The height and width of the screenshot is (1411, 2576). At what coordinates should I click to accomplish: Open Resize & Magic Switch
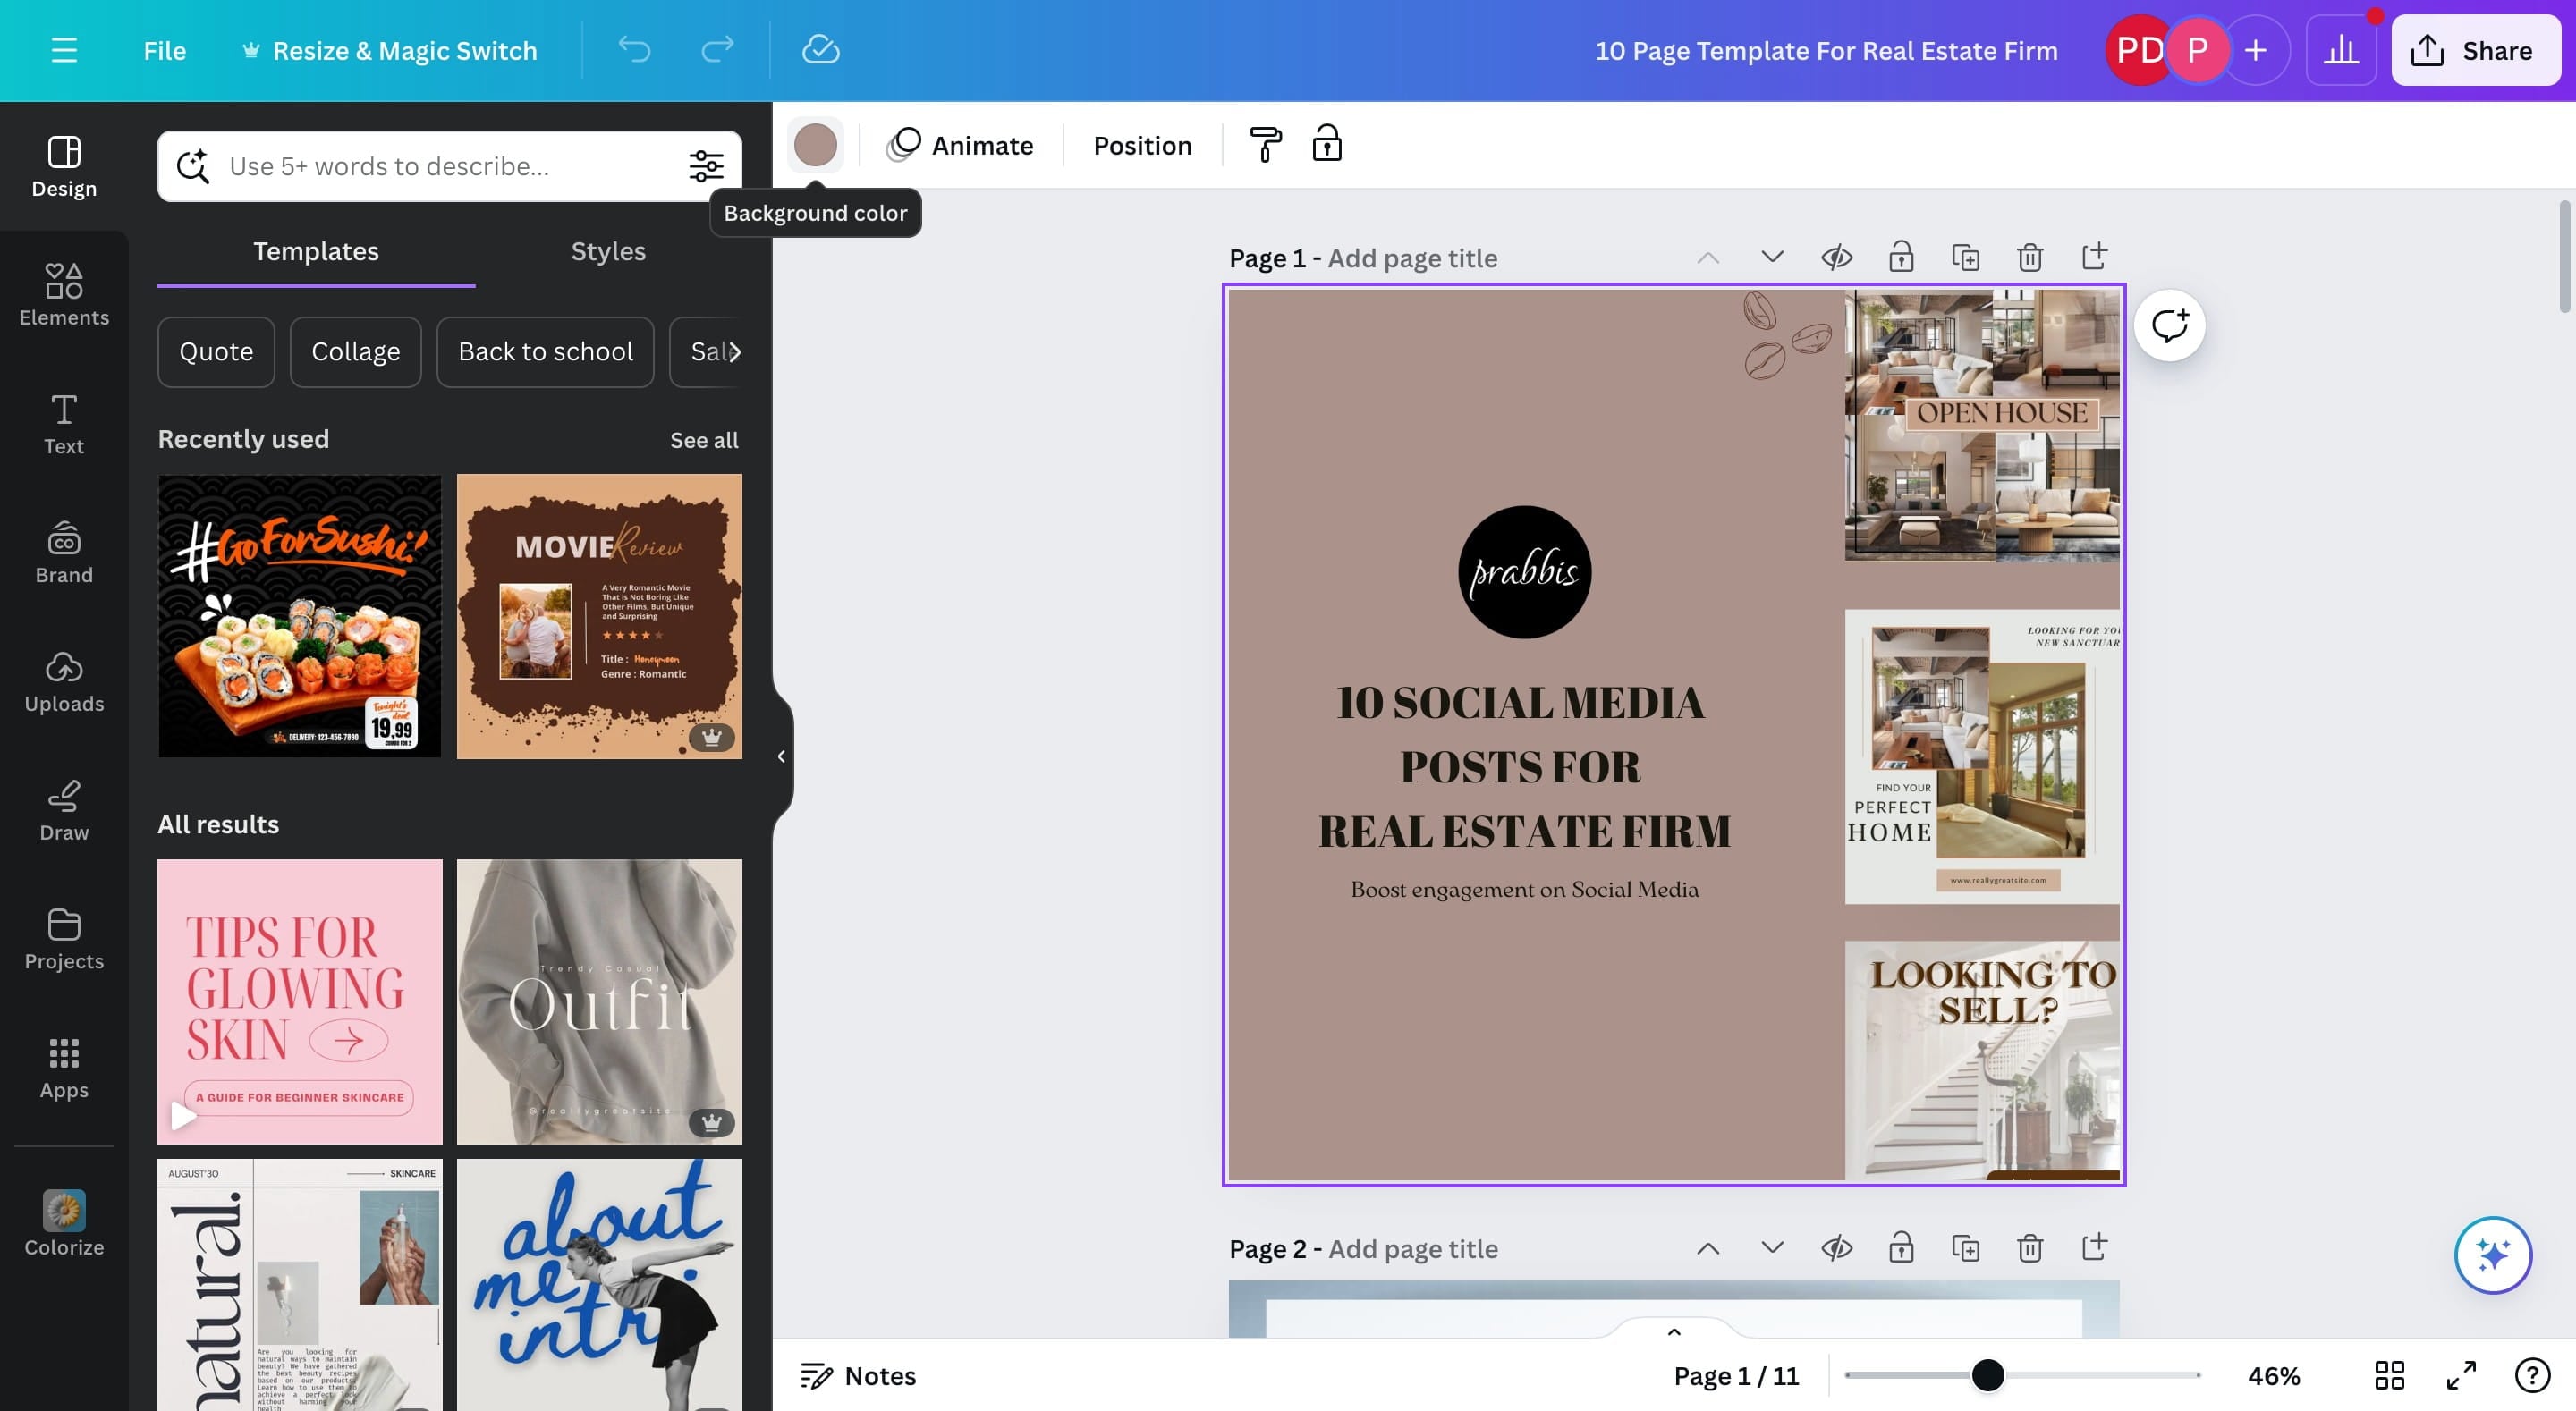coord(390,50)
